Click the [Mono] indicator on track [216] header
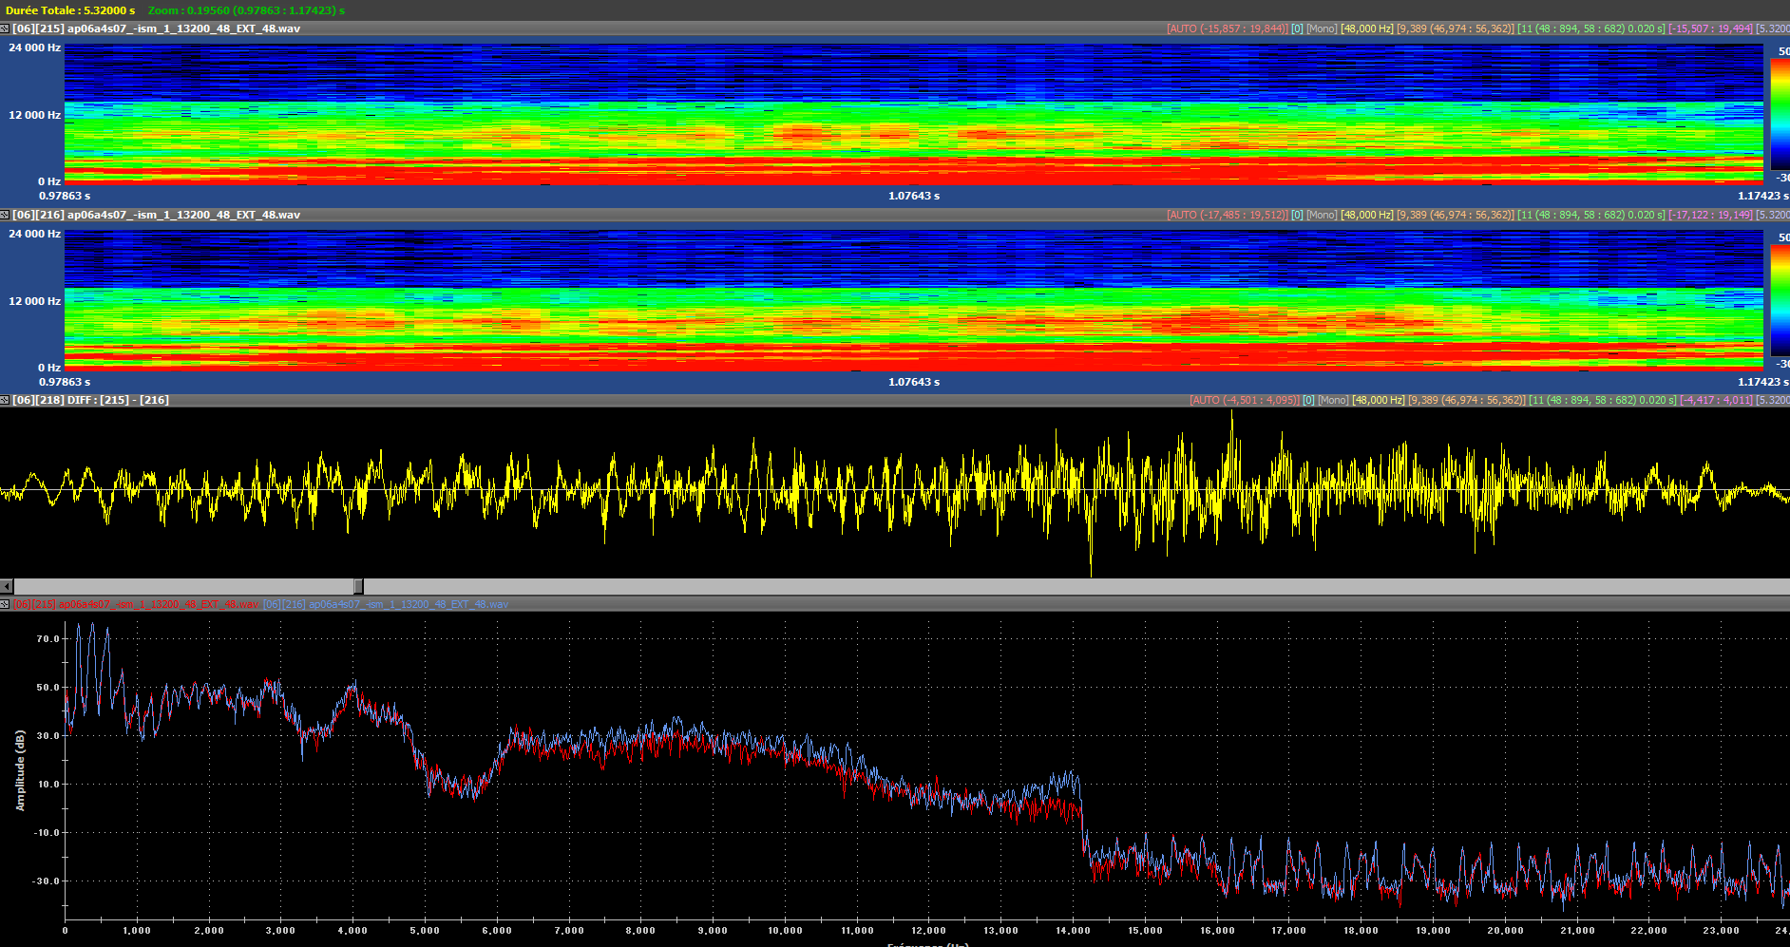Image resolution: width=1790 pixels, height=947 pixels. point(1322,215)
